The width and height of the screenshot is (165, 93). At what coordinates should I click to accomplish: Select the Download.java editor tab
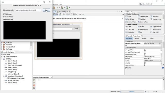[x=63, y=12]
